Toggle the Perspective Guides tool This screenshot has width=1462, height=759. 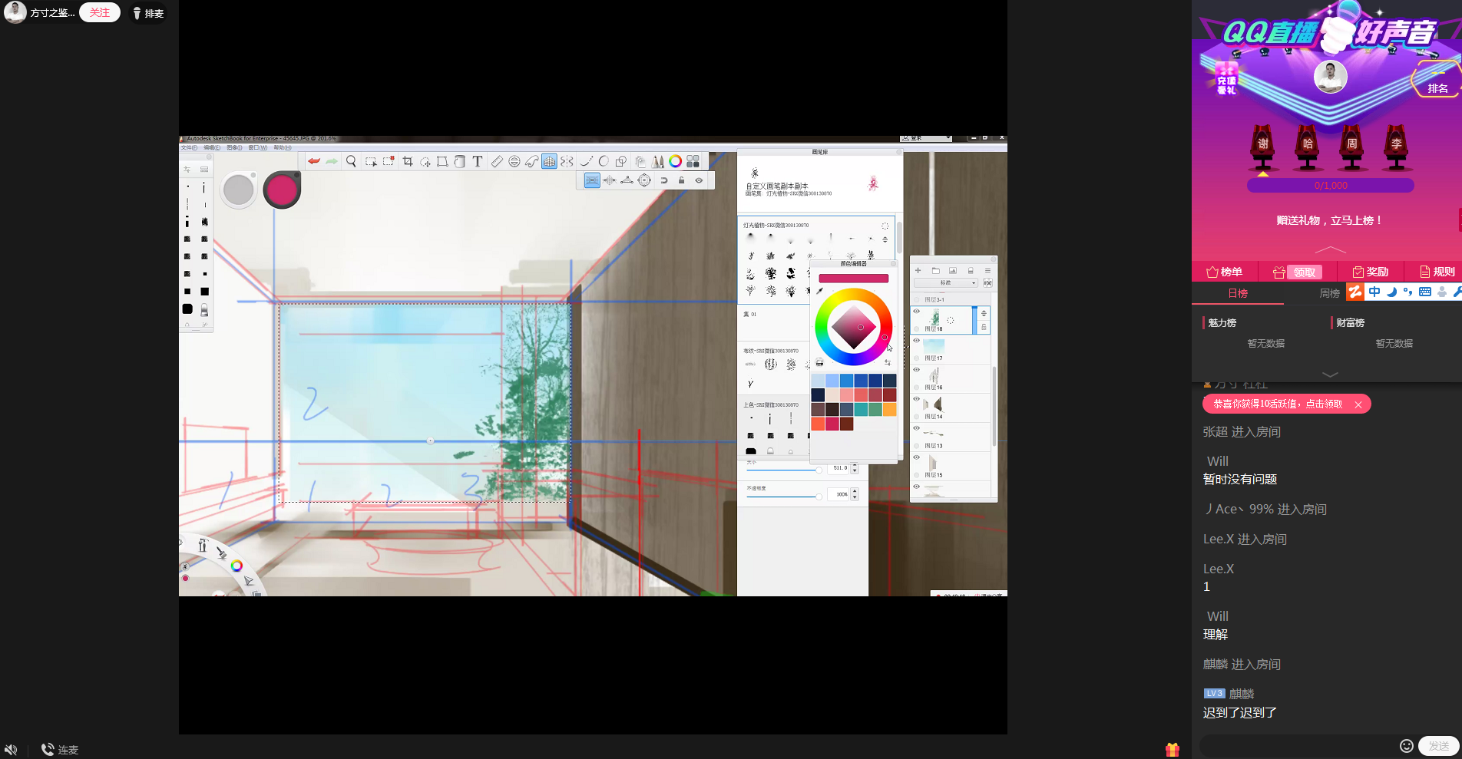tap(549, 161)
